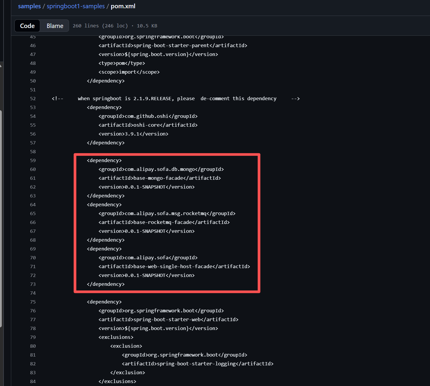Click the pom.xml file name

click(x=123, y=6)
